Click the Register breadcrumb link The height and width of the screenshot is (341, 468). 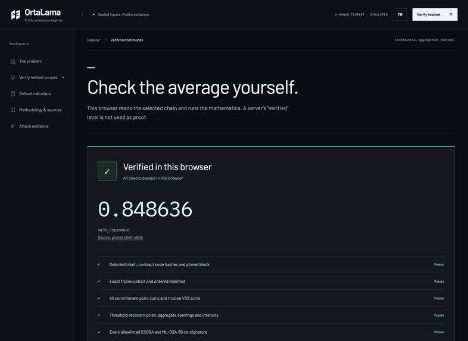93,40
